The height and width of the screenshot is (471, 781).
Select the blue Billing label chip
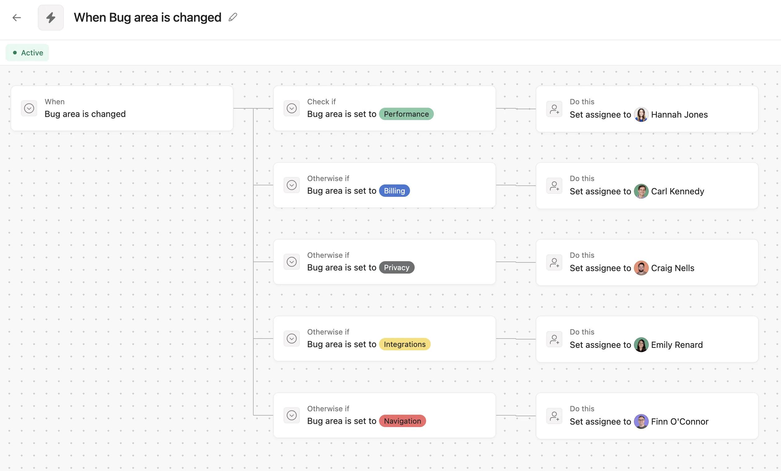point(394,191)
